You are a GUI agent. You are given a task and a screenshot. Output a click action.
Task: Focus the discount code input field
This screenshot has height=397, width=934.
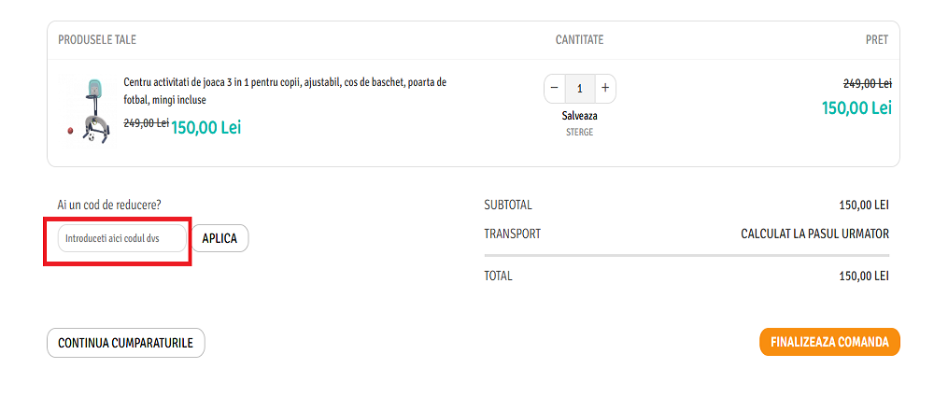tap(121, 238)
